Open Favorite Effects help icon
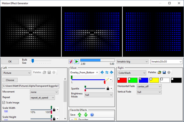 pos(92,114)
